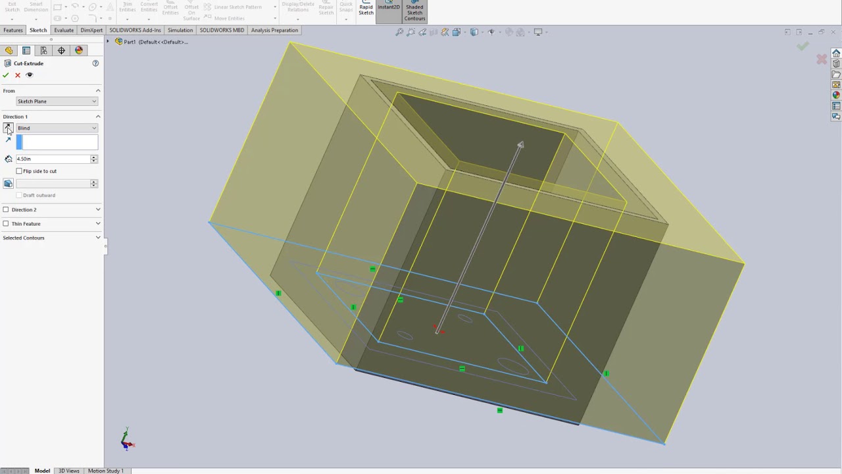Click the Previous View icon

[422, 32]
